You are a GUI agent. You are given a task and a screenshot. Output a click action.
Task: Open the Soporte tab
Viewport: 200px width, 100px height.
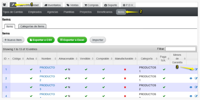pos(110,5)
